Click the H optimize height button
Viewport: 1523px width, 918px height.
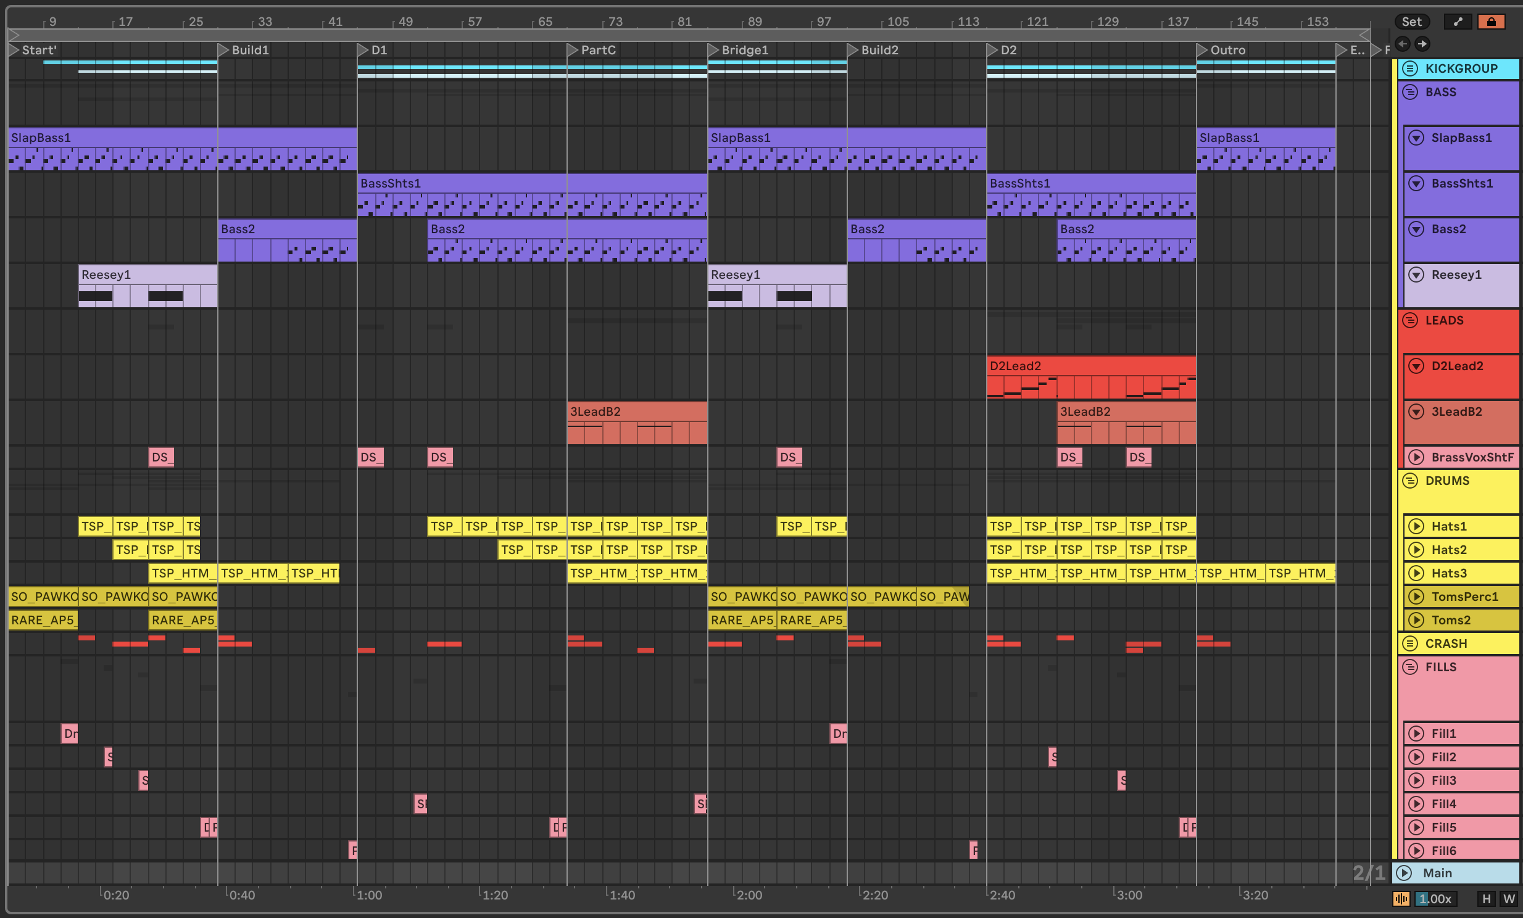coord(1487,899)
